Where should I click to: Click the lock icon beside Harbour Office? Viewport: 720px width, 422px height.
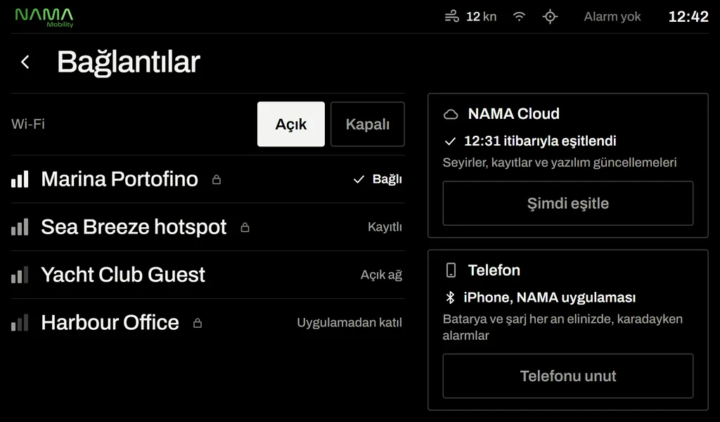pyautogui.click(x=198, y=323)
